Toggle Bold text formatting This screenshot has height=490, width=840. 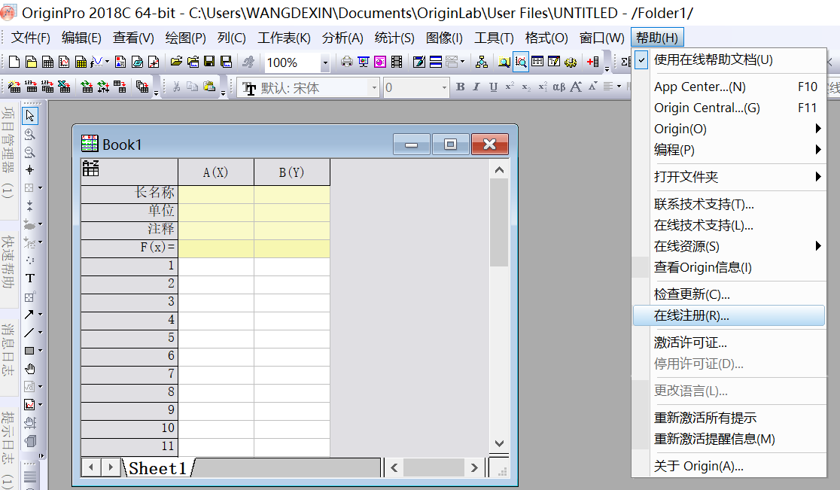click(x=460, y=87)
